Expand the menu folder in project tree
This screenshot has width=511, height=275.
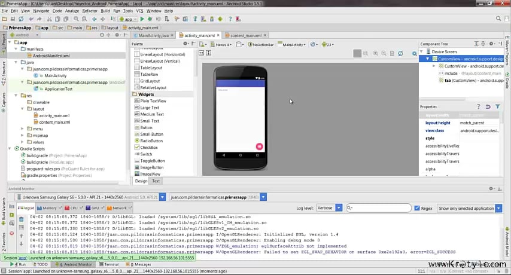(x=22, y=129)
